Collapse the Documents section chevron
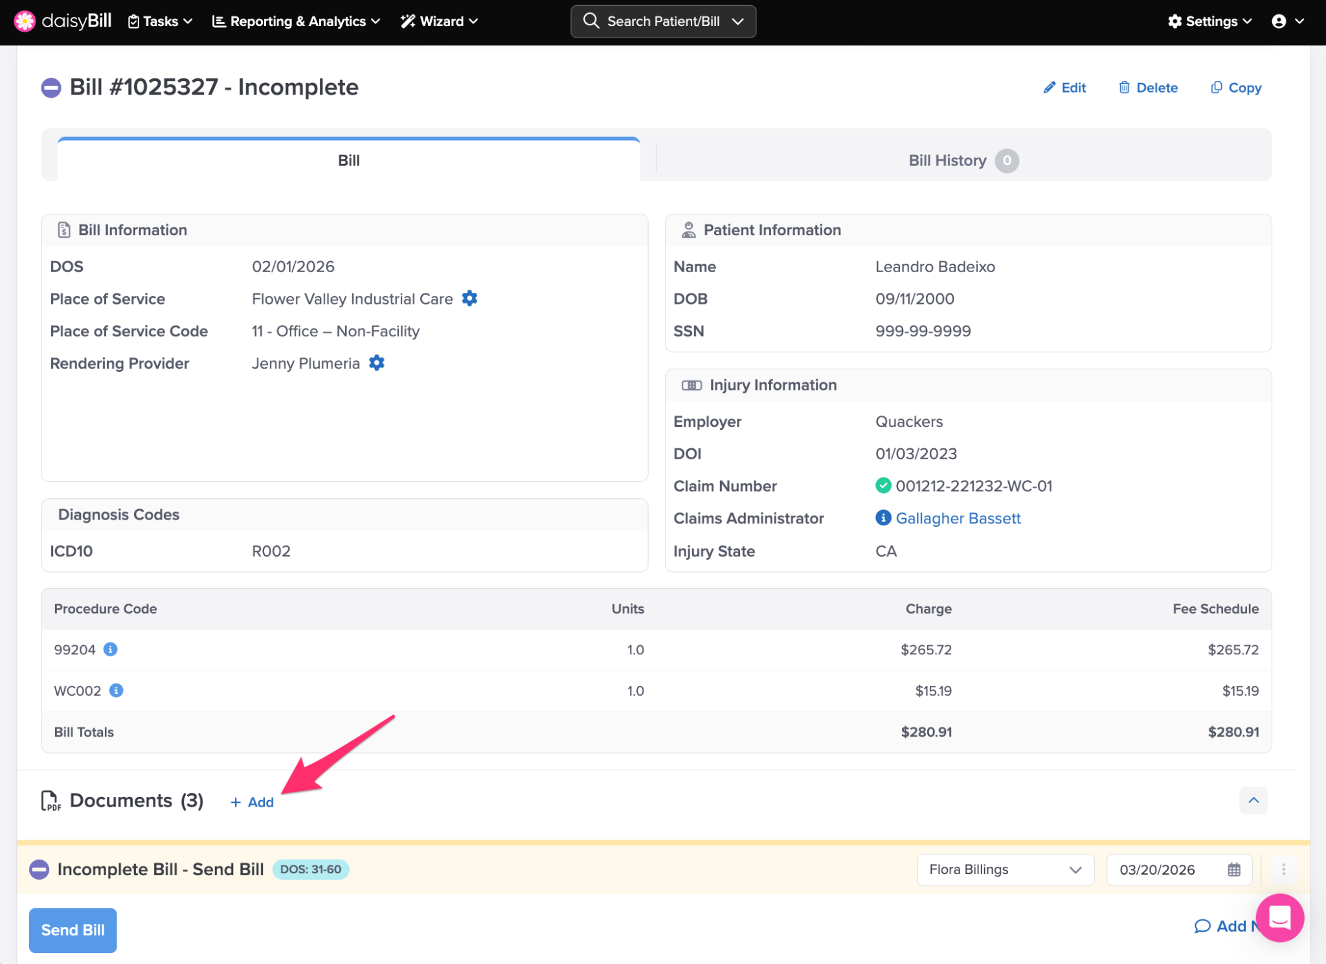 pyautogui.click(x=1253, y=801)
